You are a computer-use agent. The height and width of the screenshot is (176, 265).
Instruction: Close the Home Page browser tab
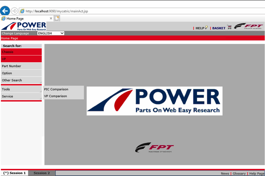click(x=51, y=18)
